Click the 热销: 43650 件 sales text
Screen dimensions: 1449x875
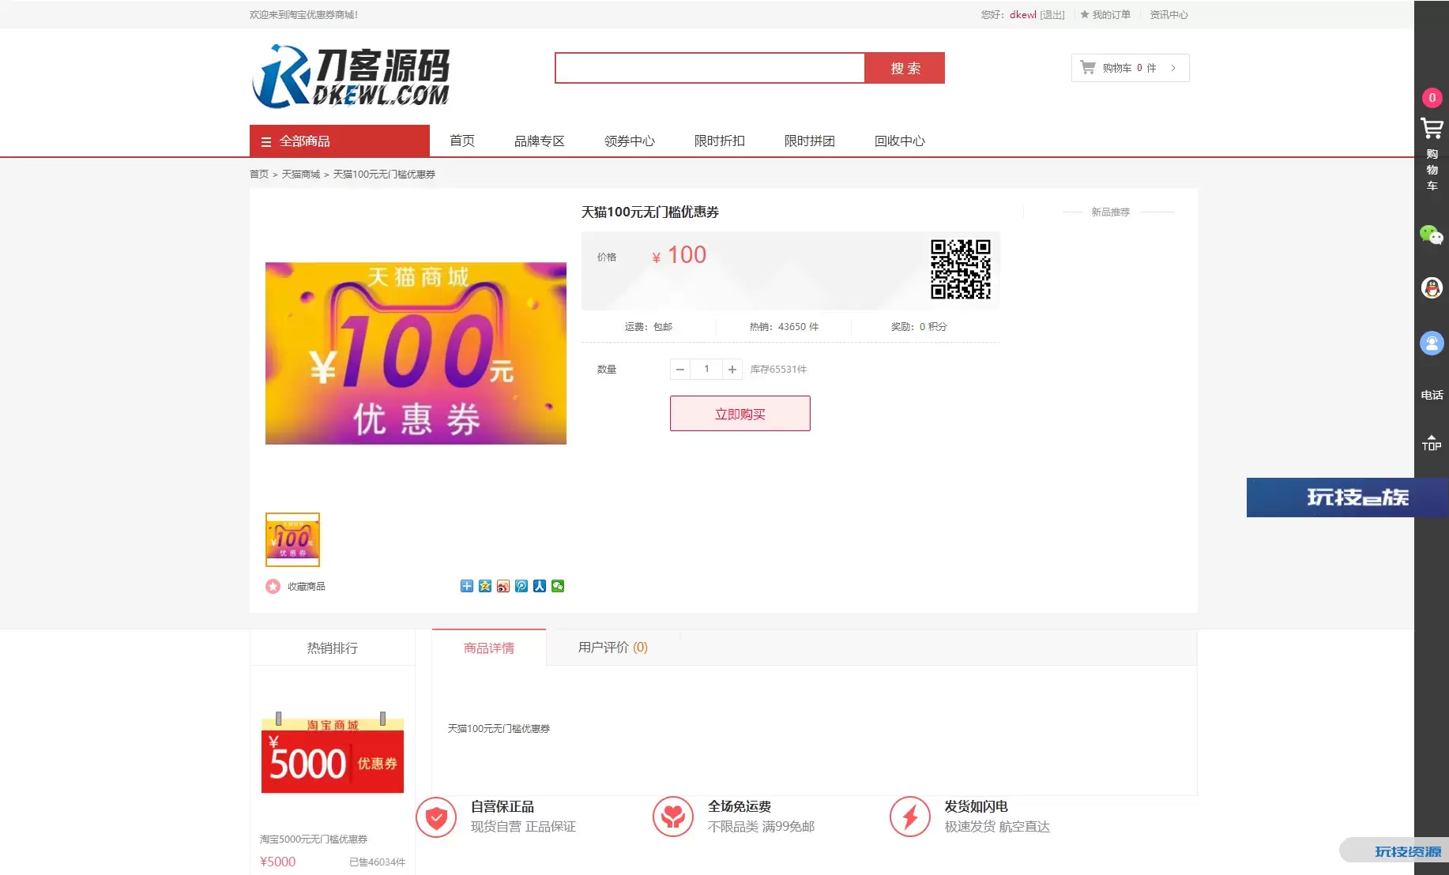pyautogui.click(x=784, y=326)
